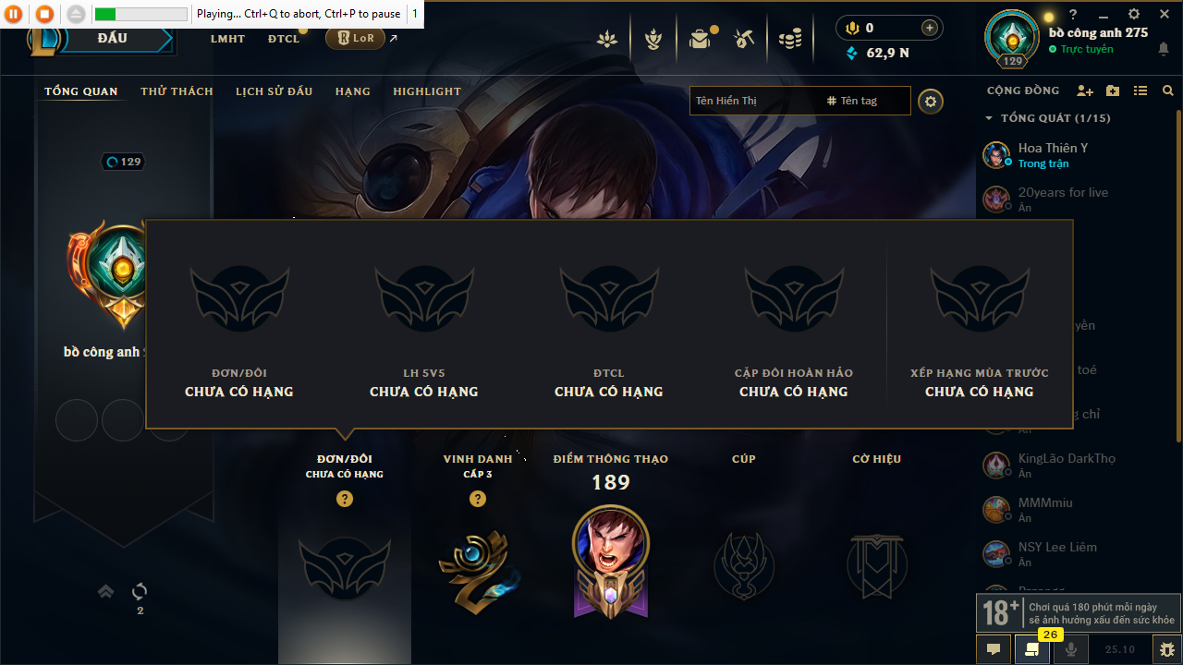Open the chat bubble icon
Viewport: 1183px width, 665px height.
pos(994,649)
